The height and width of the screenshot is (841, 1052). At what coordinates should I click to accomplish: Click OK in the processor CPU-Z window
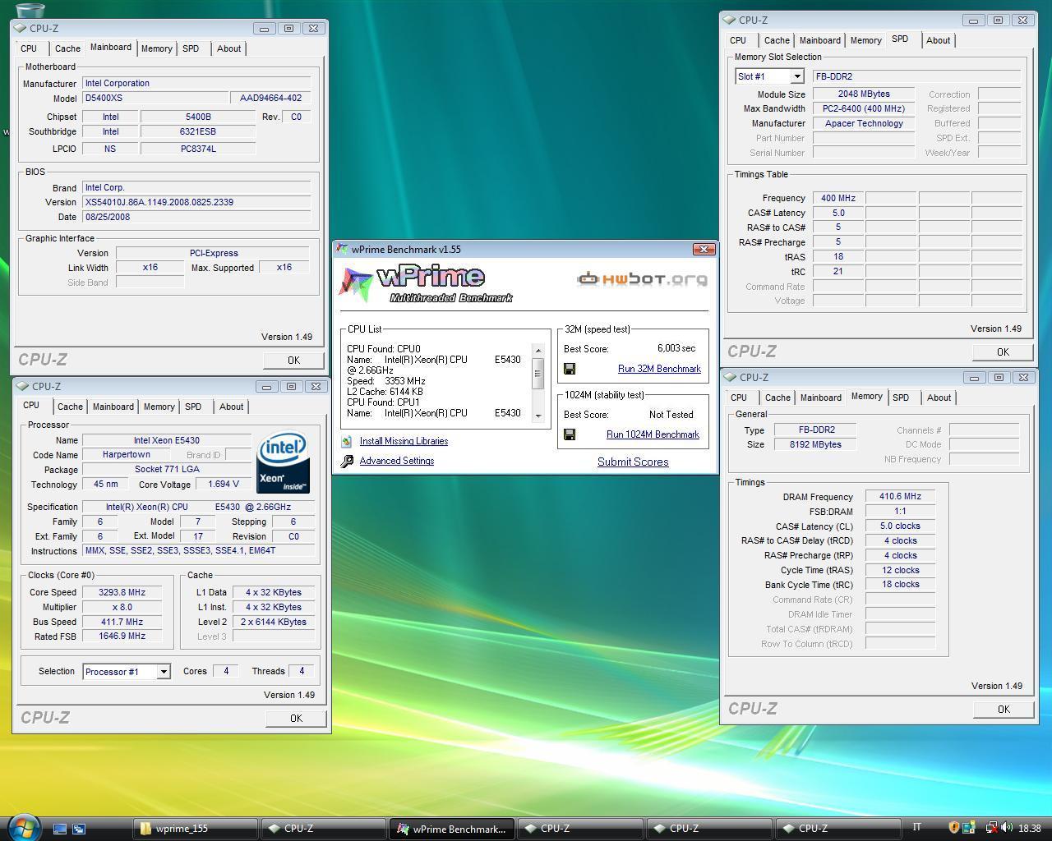[x=296, y=718]
